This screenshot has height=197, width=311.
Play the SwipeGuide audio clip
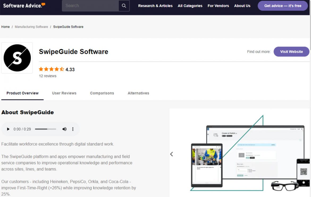pyautogui.click(x=8, y=129)
